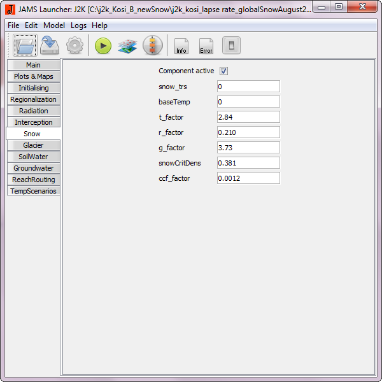
Task: Open the settings gear icon
Action: point(74,46)
